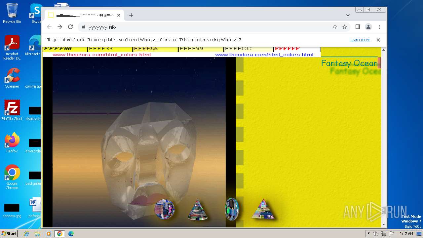Open the Recycle Bin desktop icon
The height and width of the screenshot is (238, 423).
[x=12, y=13]
